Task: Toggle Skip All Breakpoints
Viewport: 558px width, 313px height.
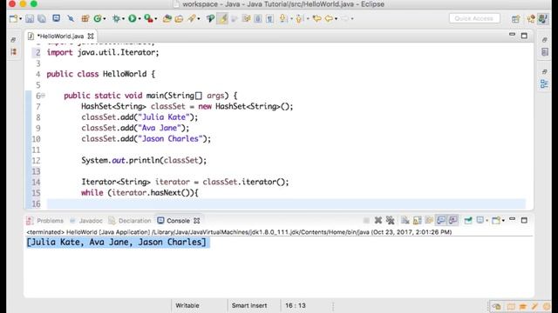Action: tap(71, 18)
